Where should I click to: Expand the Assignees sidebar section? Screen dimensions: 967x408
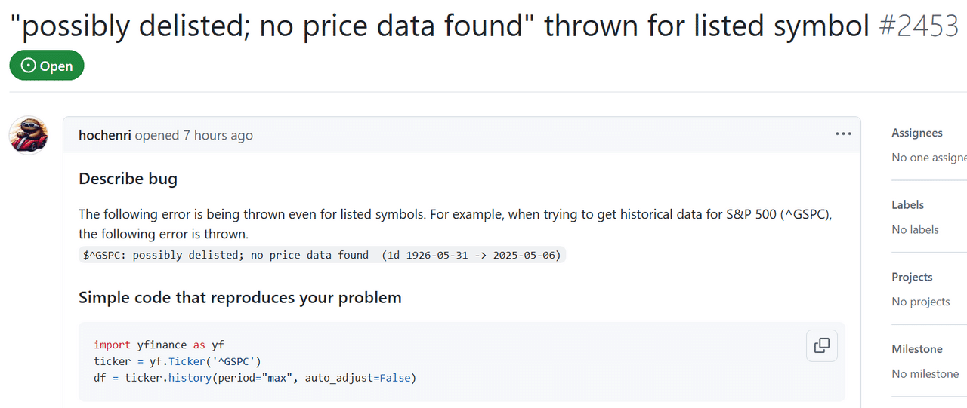tap(917, 133)
